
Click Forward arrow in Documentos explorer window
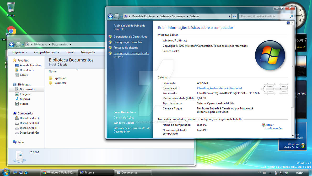(x=18, y=45)
